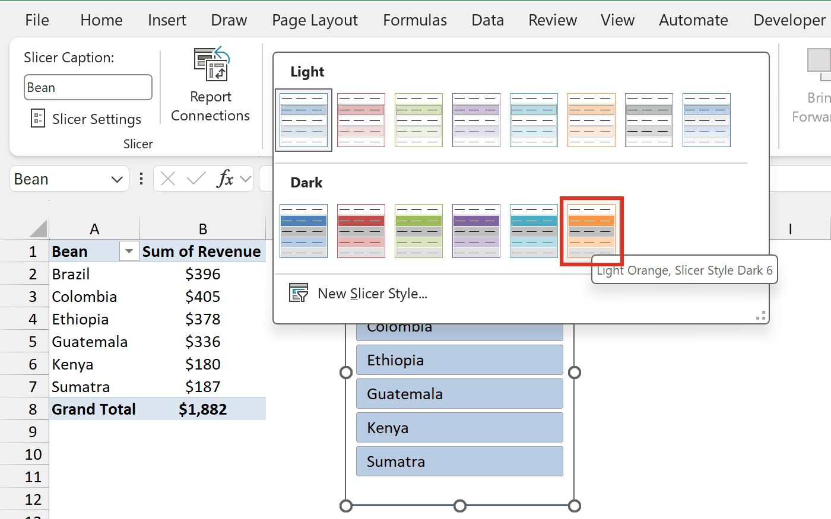Expand the Name Box dropdown
Image resolution: width=831 pixels, height=519 pixels.
coord(117,179)
